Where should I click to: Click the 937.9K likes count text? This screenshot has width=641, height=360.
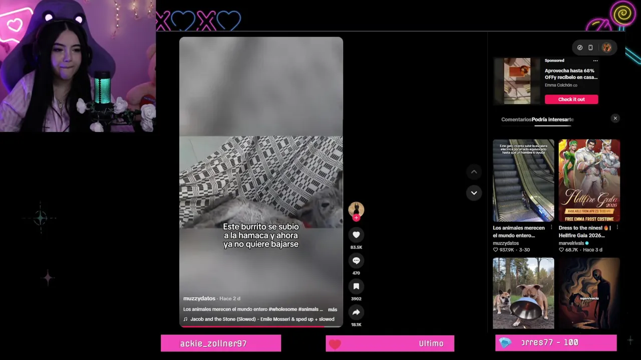coord(508,249)
